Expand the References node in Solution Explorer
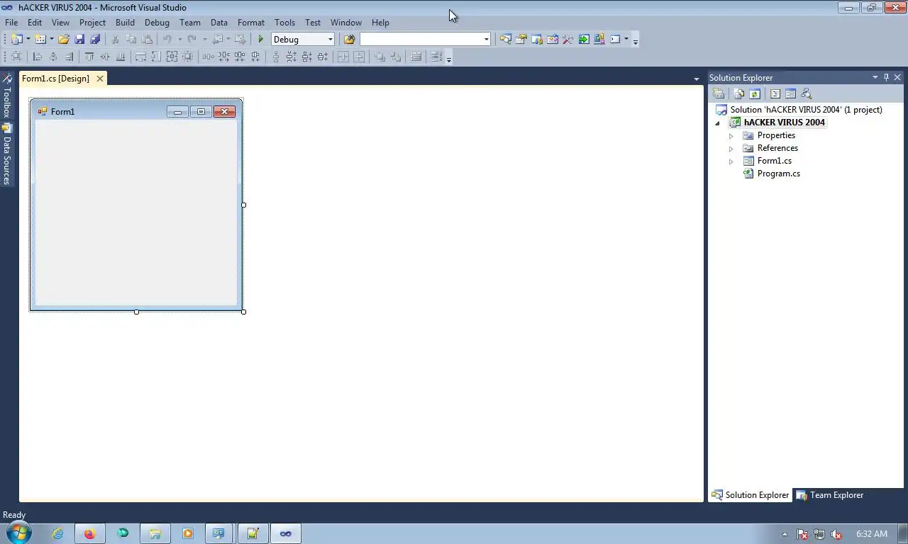Image resolution: width=908 pixels, height=544 pixels. click(x=731, y=148)
